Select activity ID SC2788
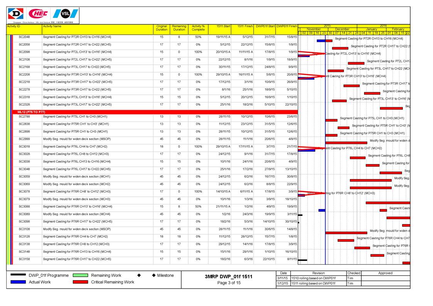The image size is (433, 306). click(x=24, y=117)
